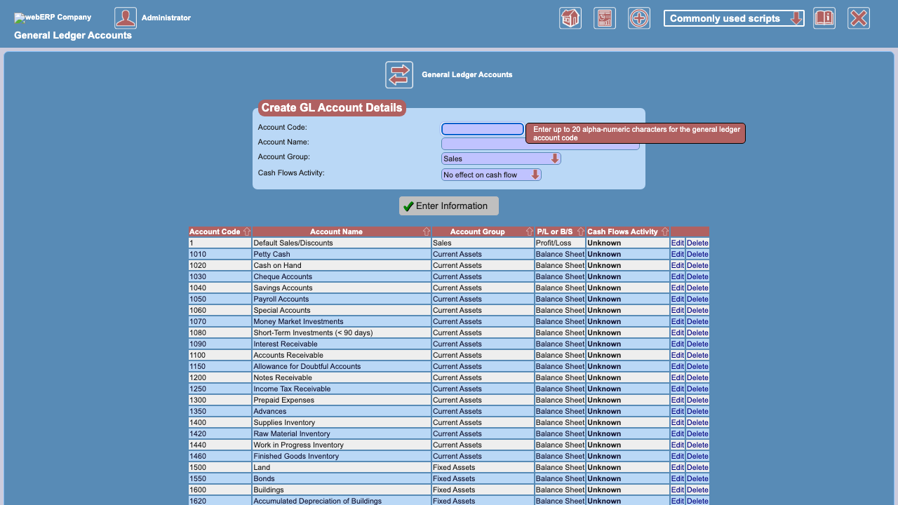Image resolution: width=898 pixels, height=505 pixels.
Task: Edit the Notes Receivable account
Action: [x=677, y=377]
